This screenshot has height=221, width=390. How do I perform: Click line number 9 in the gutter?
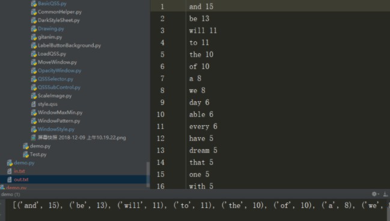(162, 102)
